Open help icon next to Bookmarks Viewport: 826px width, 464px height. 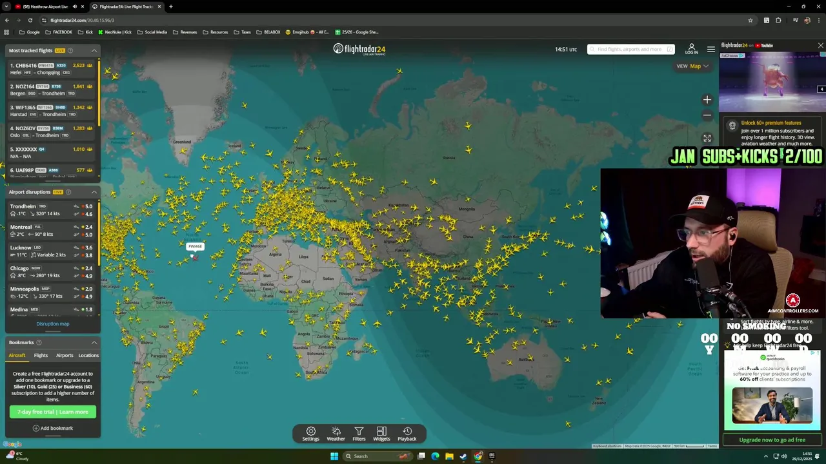[39, 342]
